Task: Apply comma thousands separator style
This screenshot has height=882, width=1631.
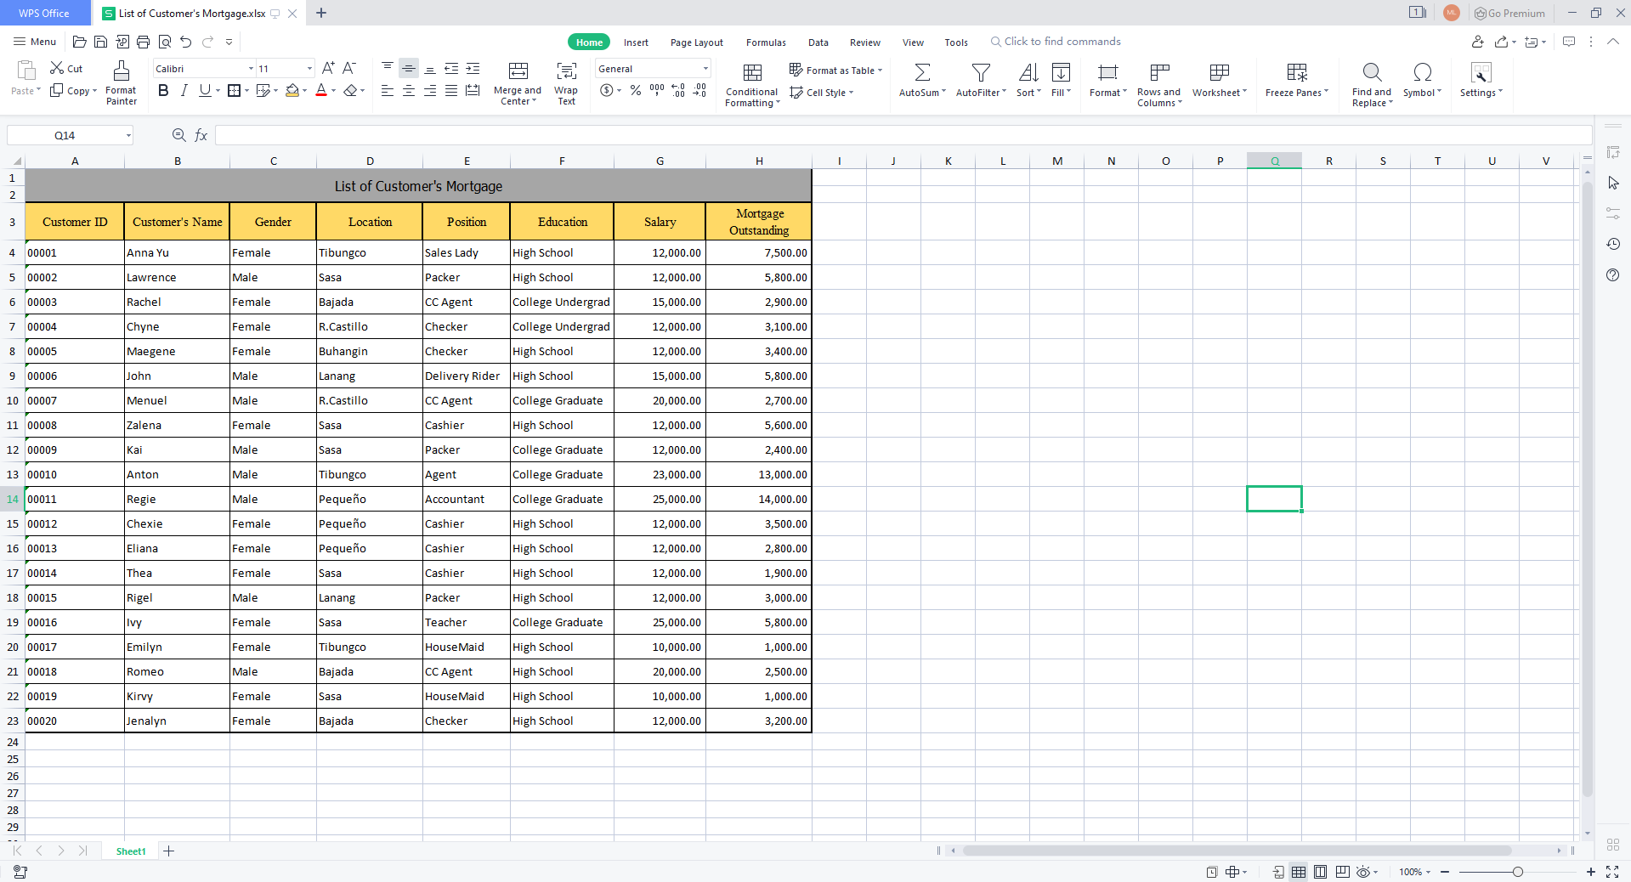Action: (x=657, y=90)
